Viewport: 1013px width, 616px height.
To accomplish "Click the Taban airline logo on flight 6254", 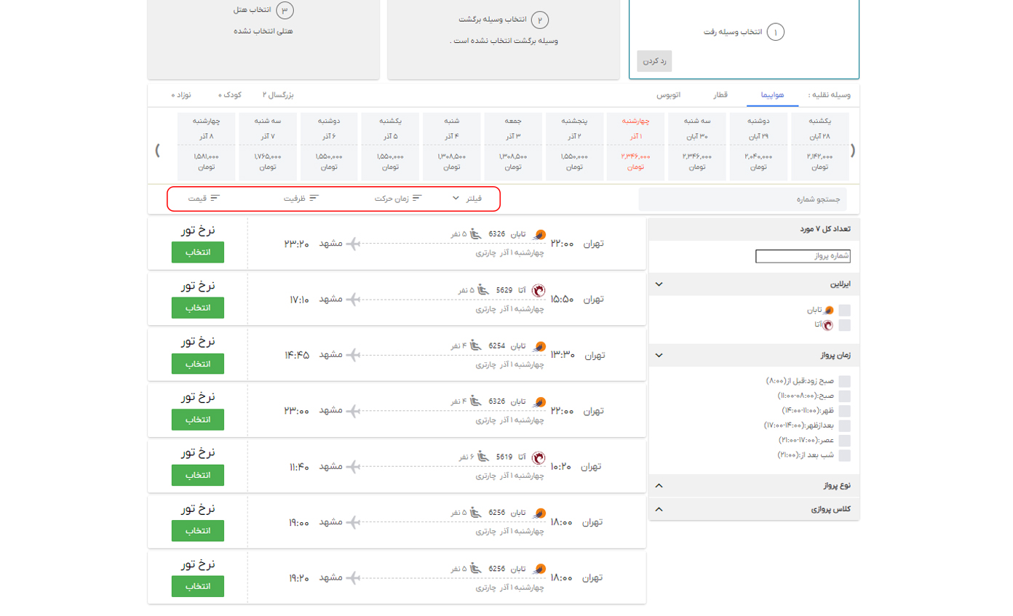I will (x=539, y=345).
